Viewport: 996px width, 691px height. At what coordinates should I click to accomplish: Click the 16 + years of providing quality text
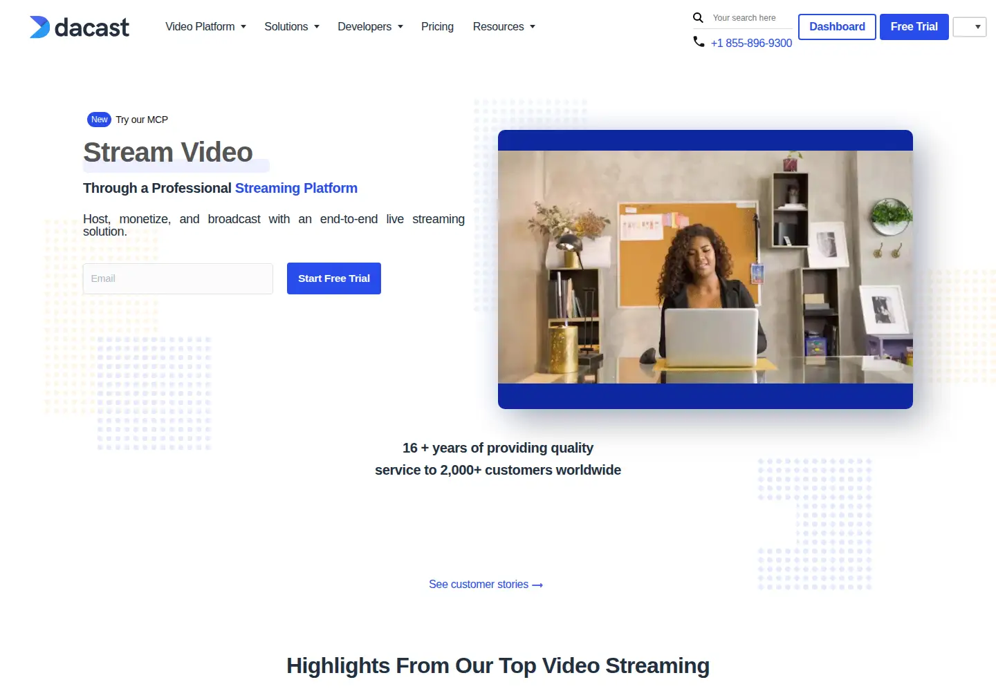[498, 448]
